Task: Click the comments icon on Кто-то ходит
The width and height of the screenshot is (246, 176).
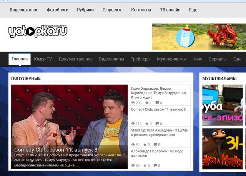Action: (157, 103)
